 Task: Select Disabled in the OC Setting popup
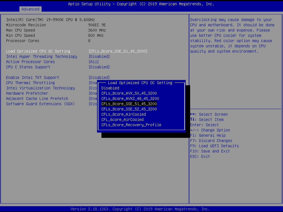[110, 88]
